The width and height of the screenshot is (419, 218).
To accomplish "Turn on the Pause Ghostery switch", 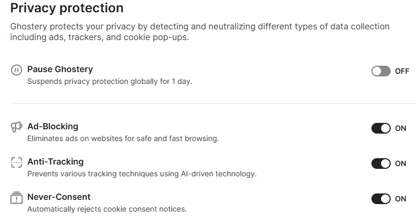I will click(x=381, y=71).
